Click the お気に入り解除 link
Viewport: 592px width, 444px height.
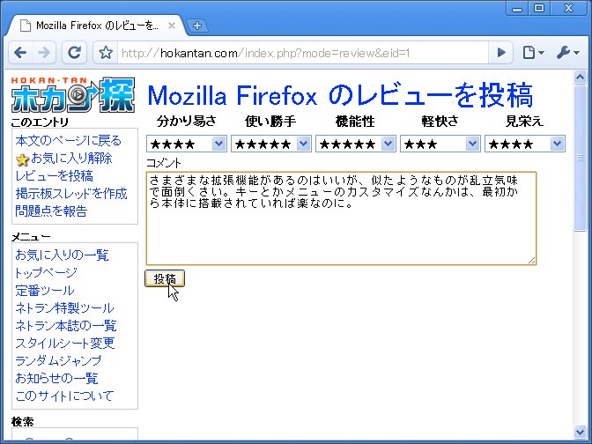71,159
